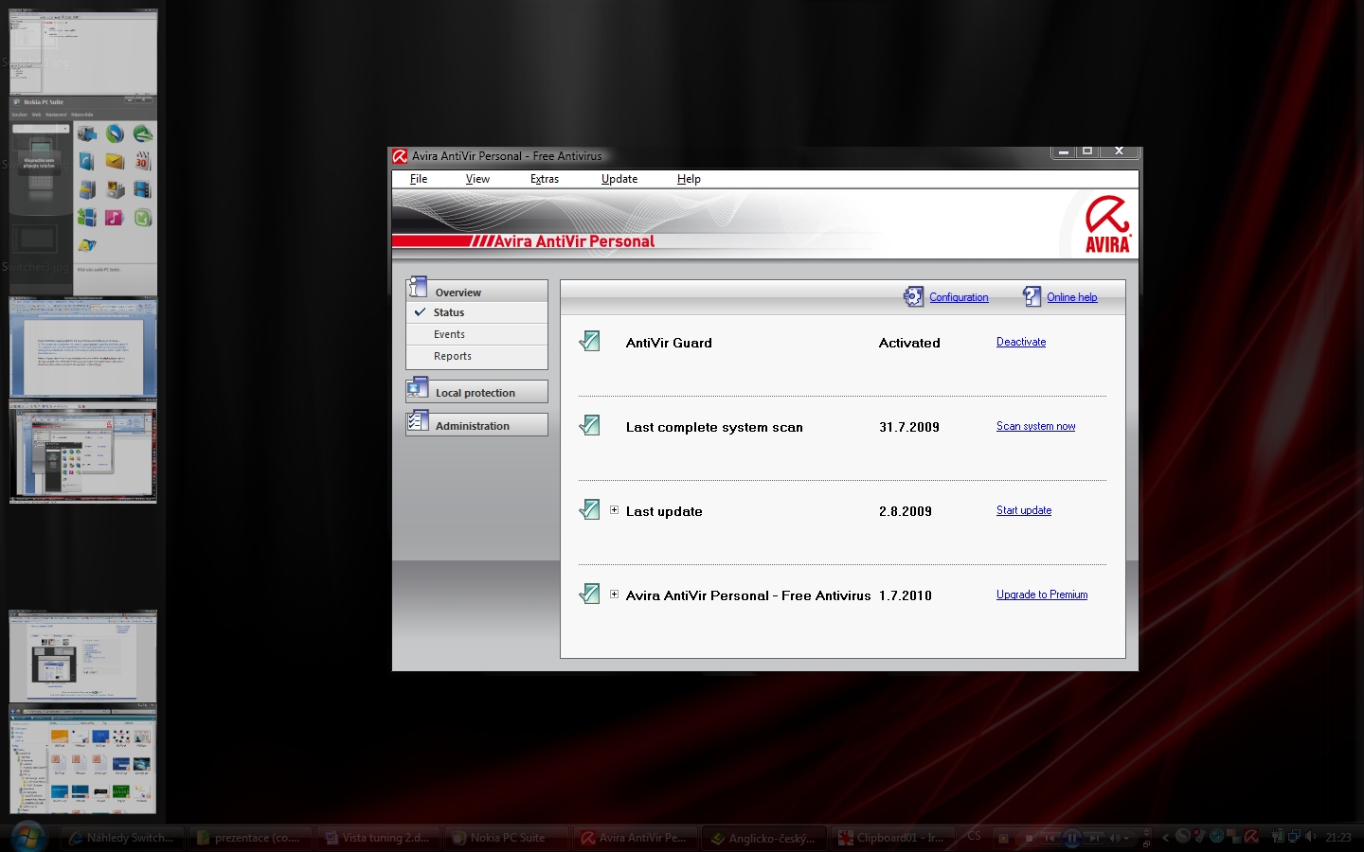Open the Local protection section
Screen dimensions: 1364x852
click(477, 392)
